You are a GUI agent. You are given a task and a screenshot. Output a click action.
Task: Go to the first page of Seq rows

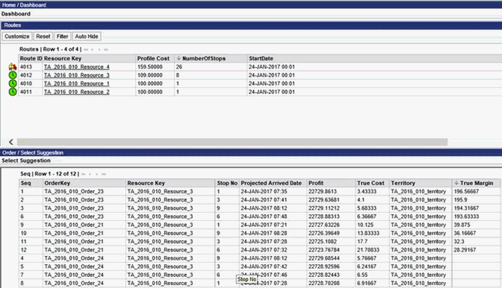[83, 174]
